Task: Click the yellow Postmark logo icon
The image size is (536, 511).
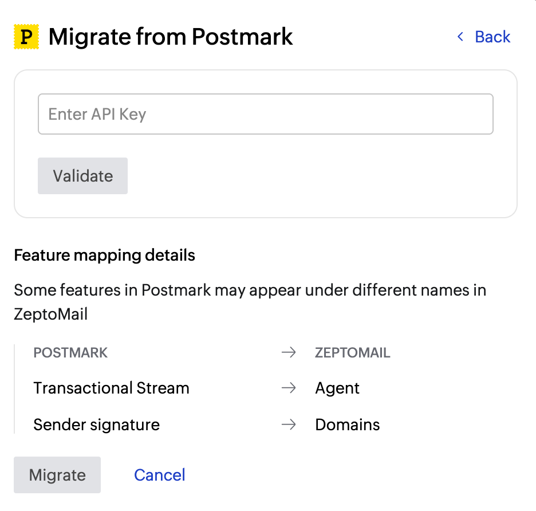Action: [x=26, y=37]
